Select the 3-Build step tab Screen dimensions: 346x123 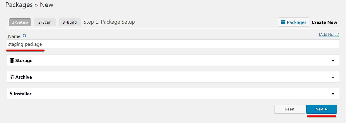tap(70, 22)
